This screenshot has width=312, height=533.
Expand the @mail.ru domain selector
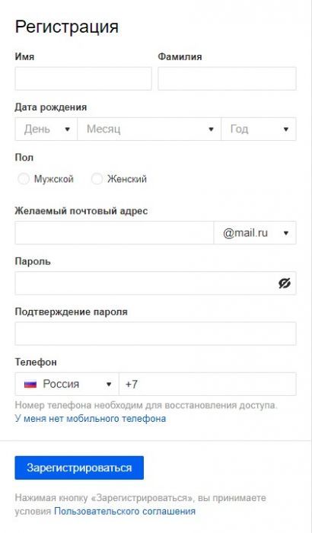(x=255, y=233)
